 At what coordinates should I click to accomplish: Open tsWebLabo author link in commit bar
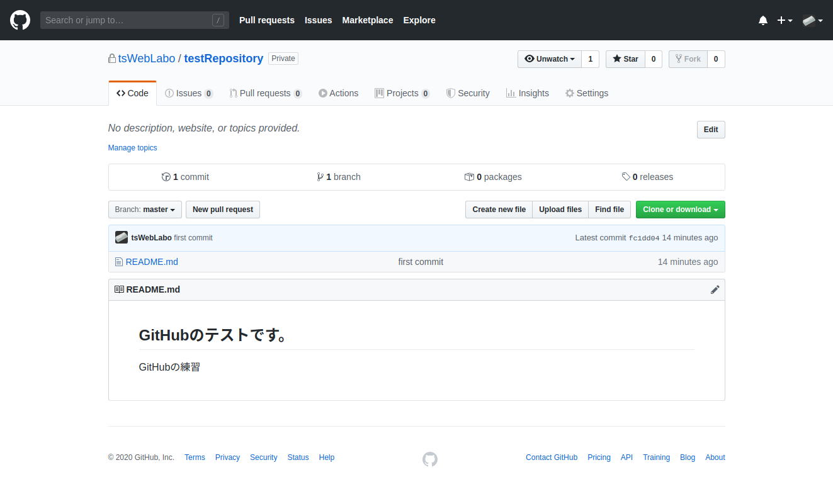pyautogui.click(x=151, y=238)
